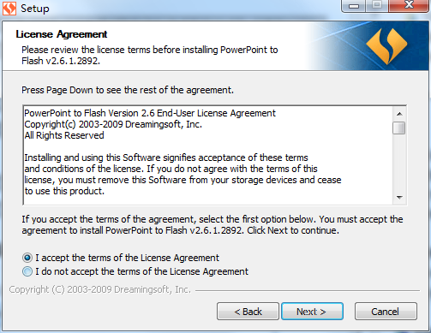The width and height of the screenshot is (431, 333).
Task: Click the empty scrollbar track below the thumb
Action: (x=399, y=163)
